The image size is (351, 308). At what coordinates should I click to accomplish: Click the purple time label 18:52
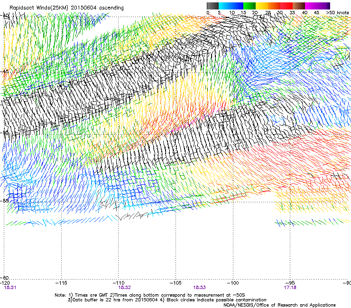point(124,288)
